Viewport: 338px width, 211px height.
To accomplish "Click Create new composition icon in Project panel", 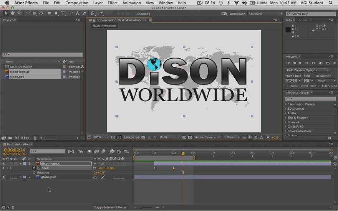I will (17, 138).
